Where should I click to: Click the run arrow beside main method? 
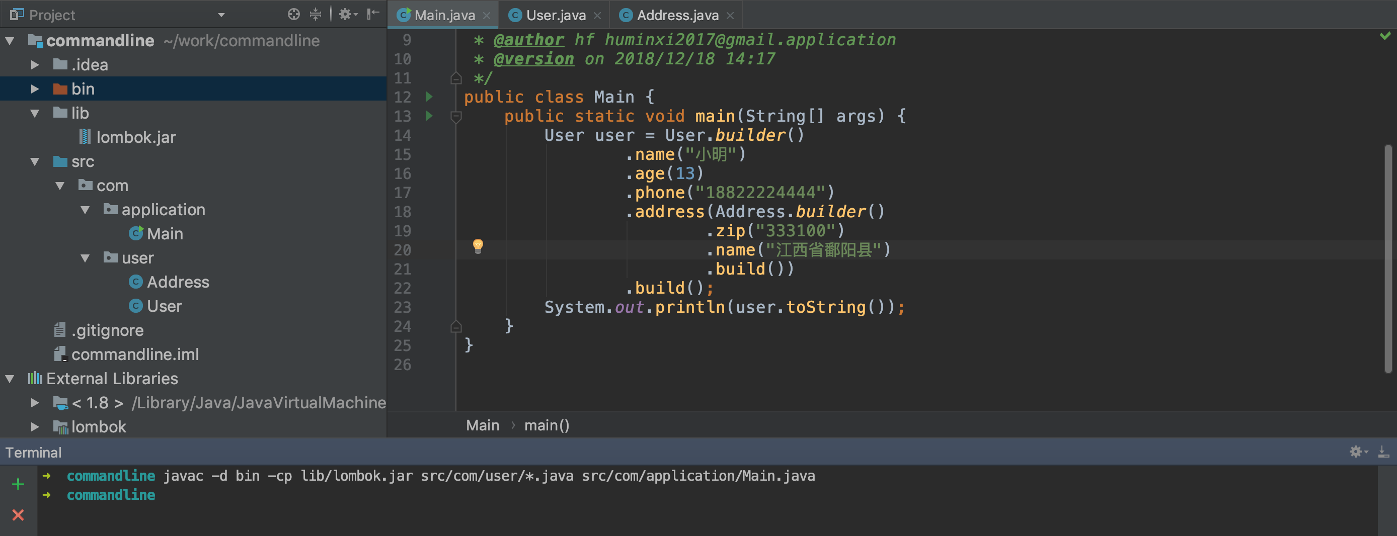pyautogui.click(x=429, y=116)
